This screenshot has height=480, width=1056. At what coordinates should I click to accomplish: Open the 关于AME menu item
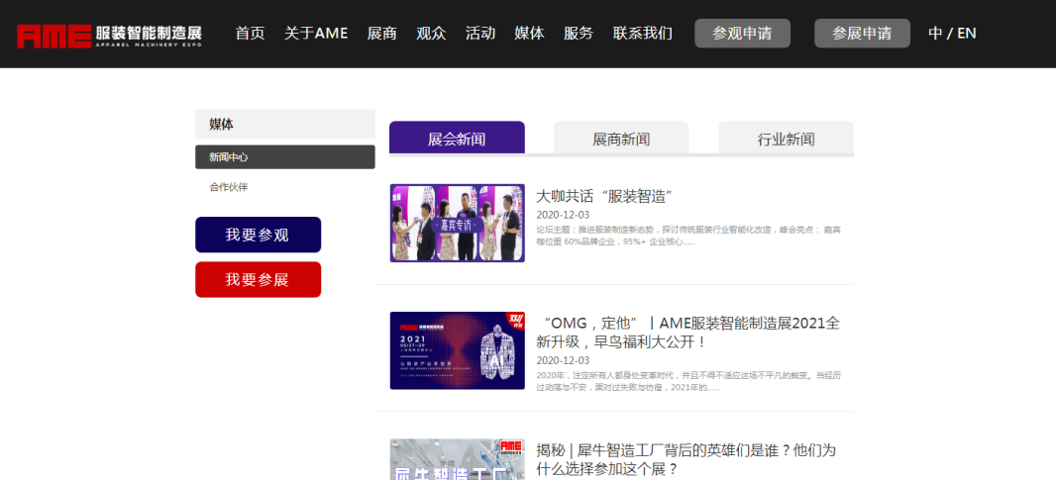click(x=316, y=34)
